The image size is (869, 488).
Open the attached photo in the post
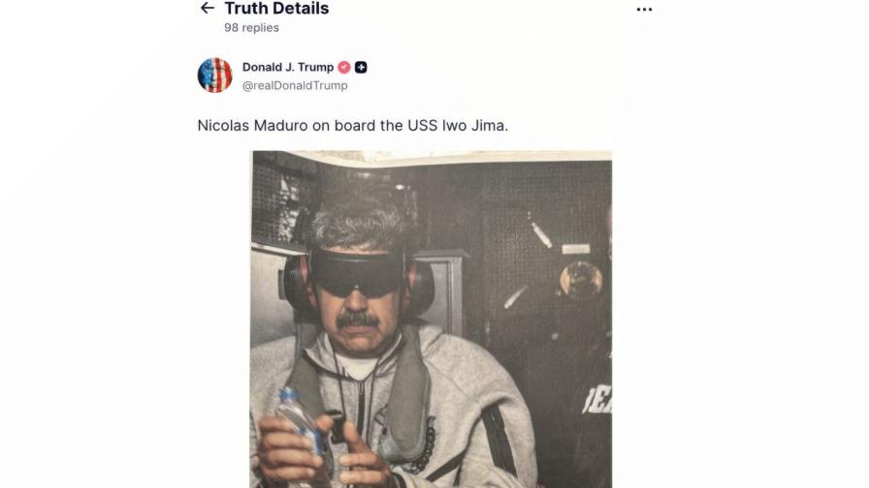coord(432,320)
